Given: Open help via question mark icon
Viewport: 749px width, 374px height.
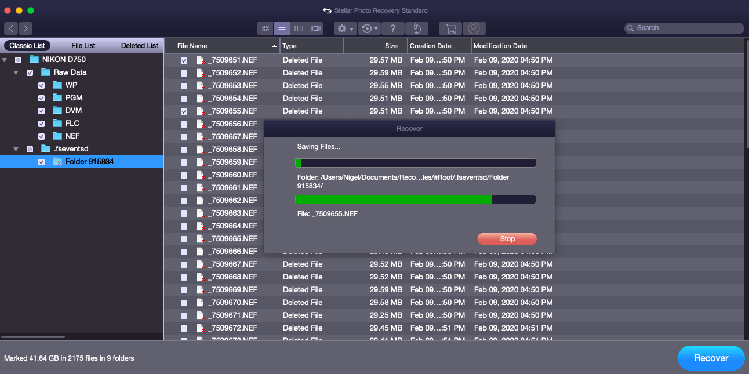Looking at the screenshot, I should [392, 28].
